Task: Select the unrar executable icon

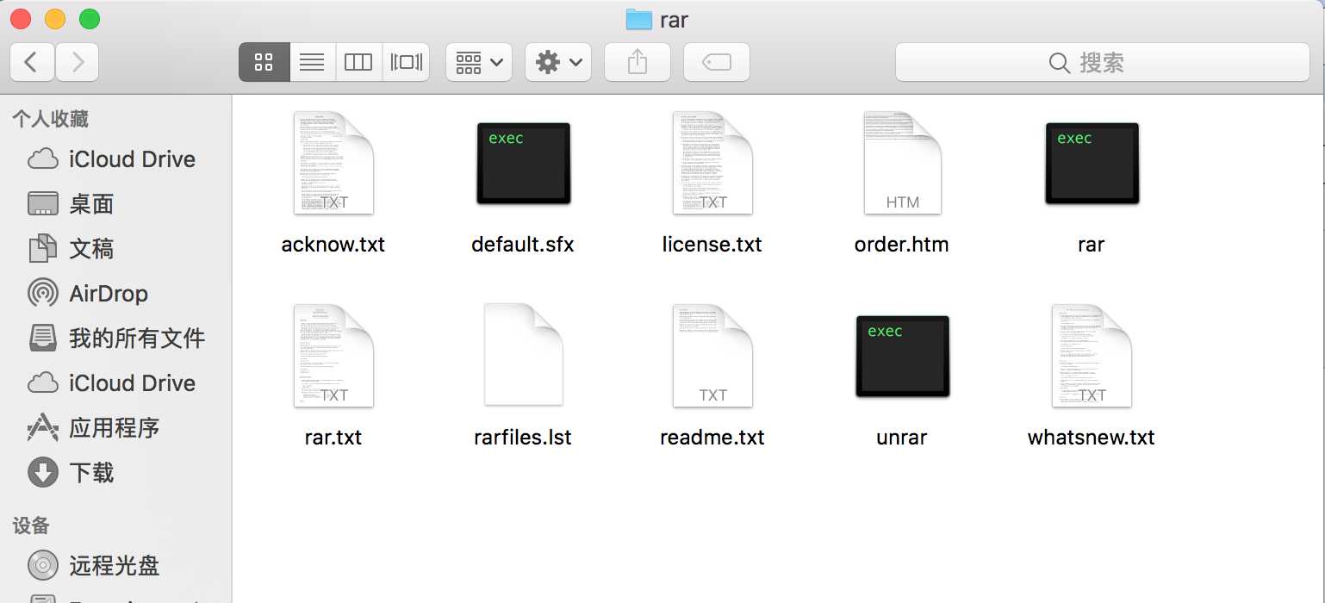Action: [x=902, y=356]
